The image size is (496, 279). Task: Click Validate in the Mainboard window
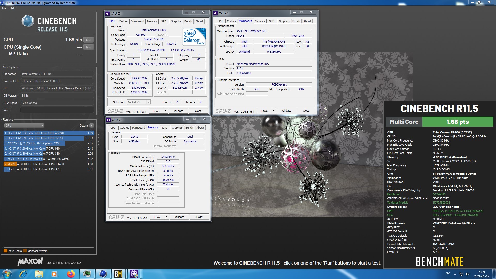[286, 111]
